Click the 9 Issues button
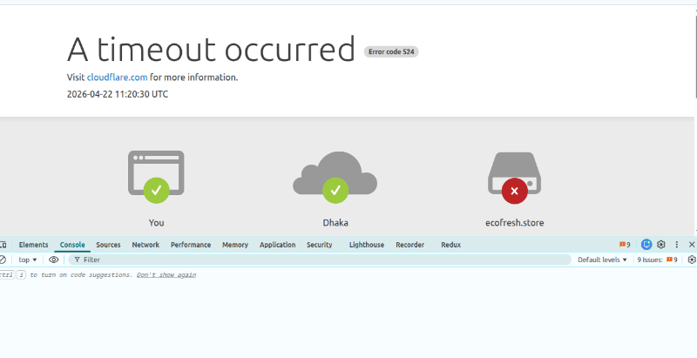 (x=657, y=260)
